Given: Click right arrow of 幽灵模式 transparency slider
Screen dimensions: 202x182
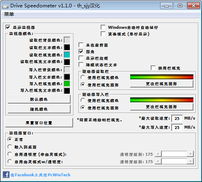Looking at the screenshot, I should 191,161.
